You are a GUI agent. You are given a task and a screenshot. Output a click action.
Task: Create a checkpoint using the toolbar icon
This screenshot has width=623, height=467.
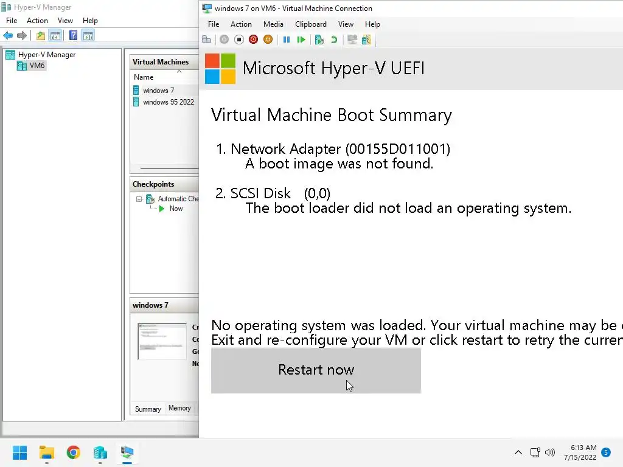(319, 40)
